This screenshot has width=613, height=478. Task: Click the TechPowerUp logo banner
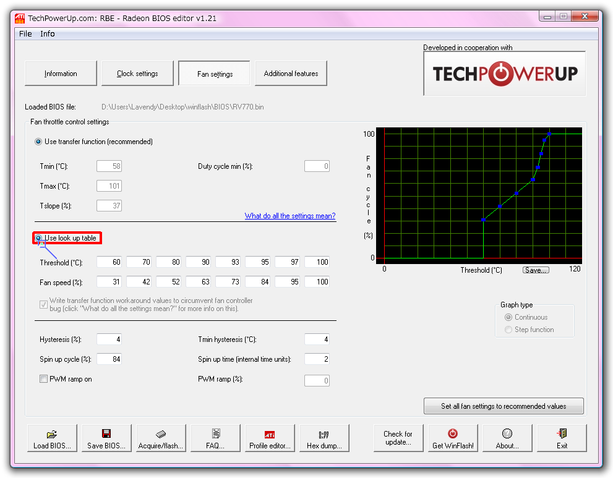[x=504, y=74]
